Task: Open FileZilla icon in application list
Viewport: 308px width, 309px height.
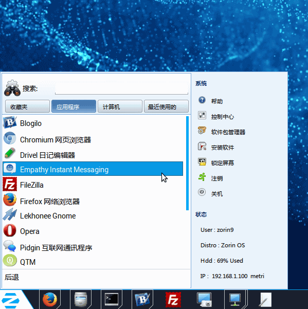Action: pyautogui.click(x=10, y=184)
